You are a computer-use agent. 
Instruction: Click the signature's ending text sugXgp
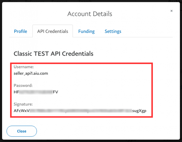(x=140, y=111)
